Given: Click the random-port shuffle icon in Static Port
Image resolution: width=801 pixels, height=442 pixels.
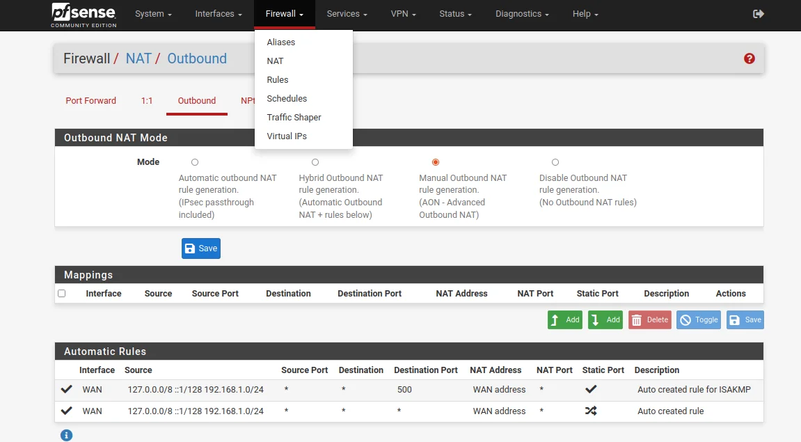Looking at the screenshot, I should tap(591, 411).
